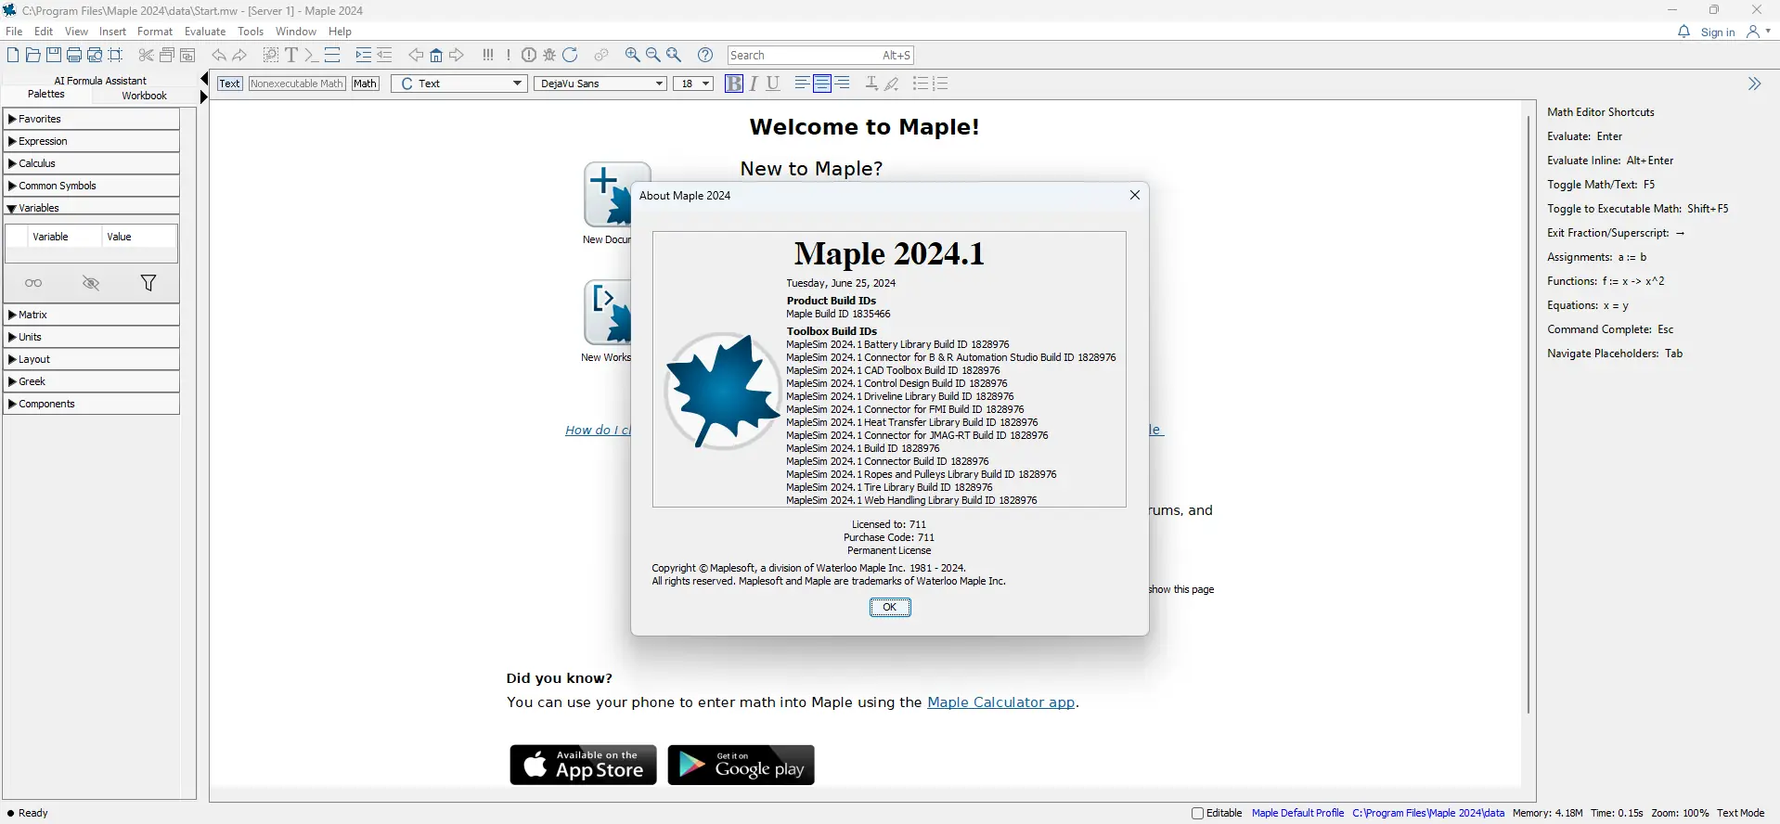Align text to the left
Image resolution: width=1780 pixels, height=824 pixels.
click(802, 84)
